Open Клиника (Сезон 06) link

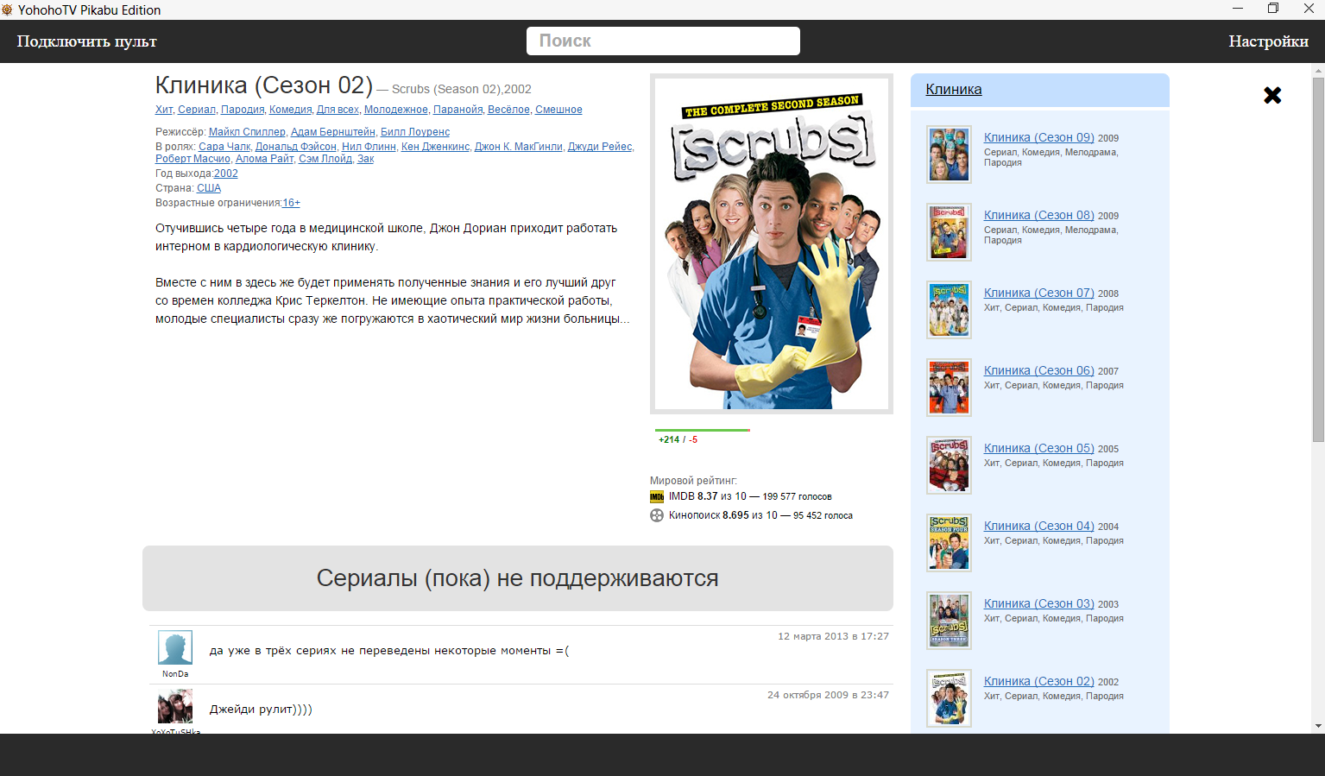(x=1039, y=370)
